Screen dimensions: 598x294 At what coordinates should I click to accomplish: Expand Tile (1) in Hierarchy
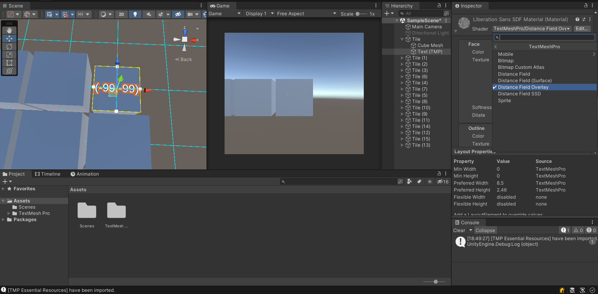(402, 58)
